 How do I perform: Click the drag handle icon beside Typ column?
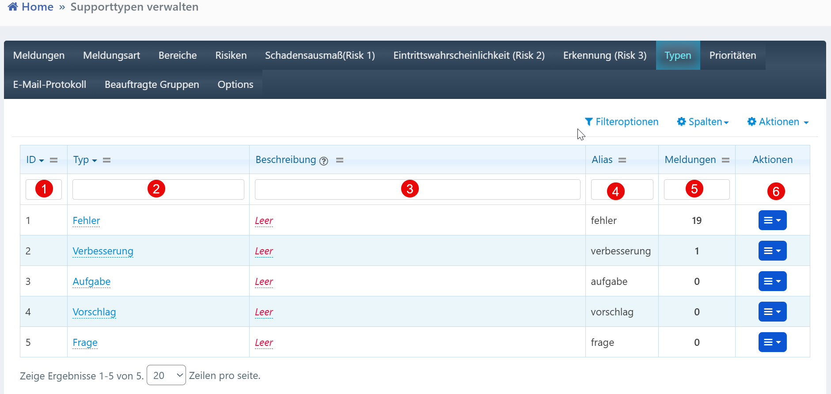tap(107, 160)
